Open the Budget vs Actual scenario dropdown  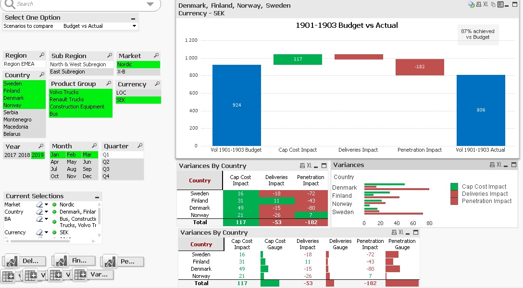click(135, 26)
